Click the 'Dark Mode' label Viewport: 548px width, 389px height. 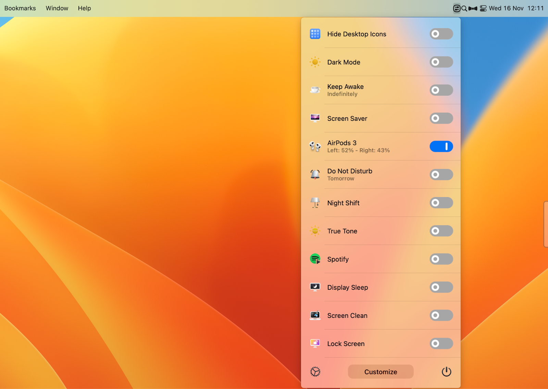point(344,62)
